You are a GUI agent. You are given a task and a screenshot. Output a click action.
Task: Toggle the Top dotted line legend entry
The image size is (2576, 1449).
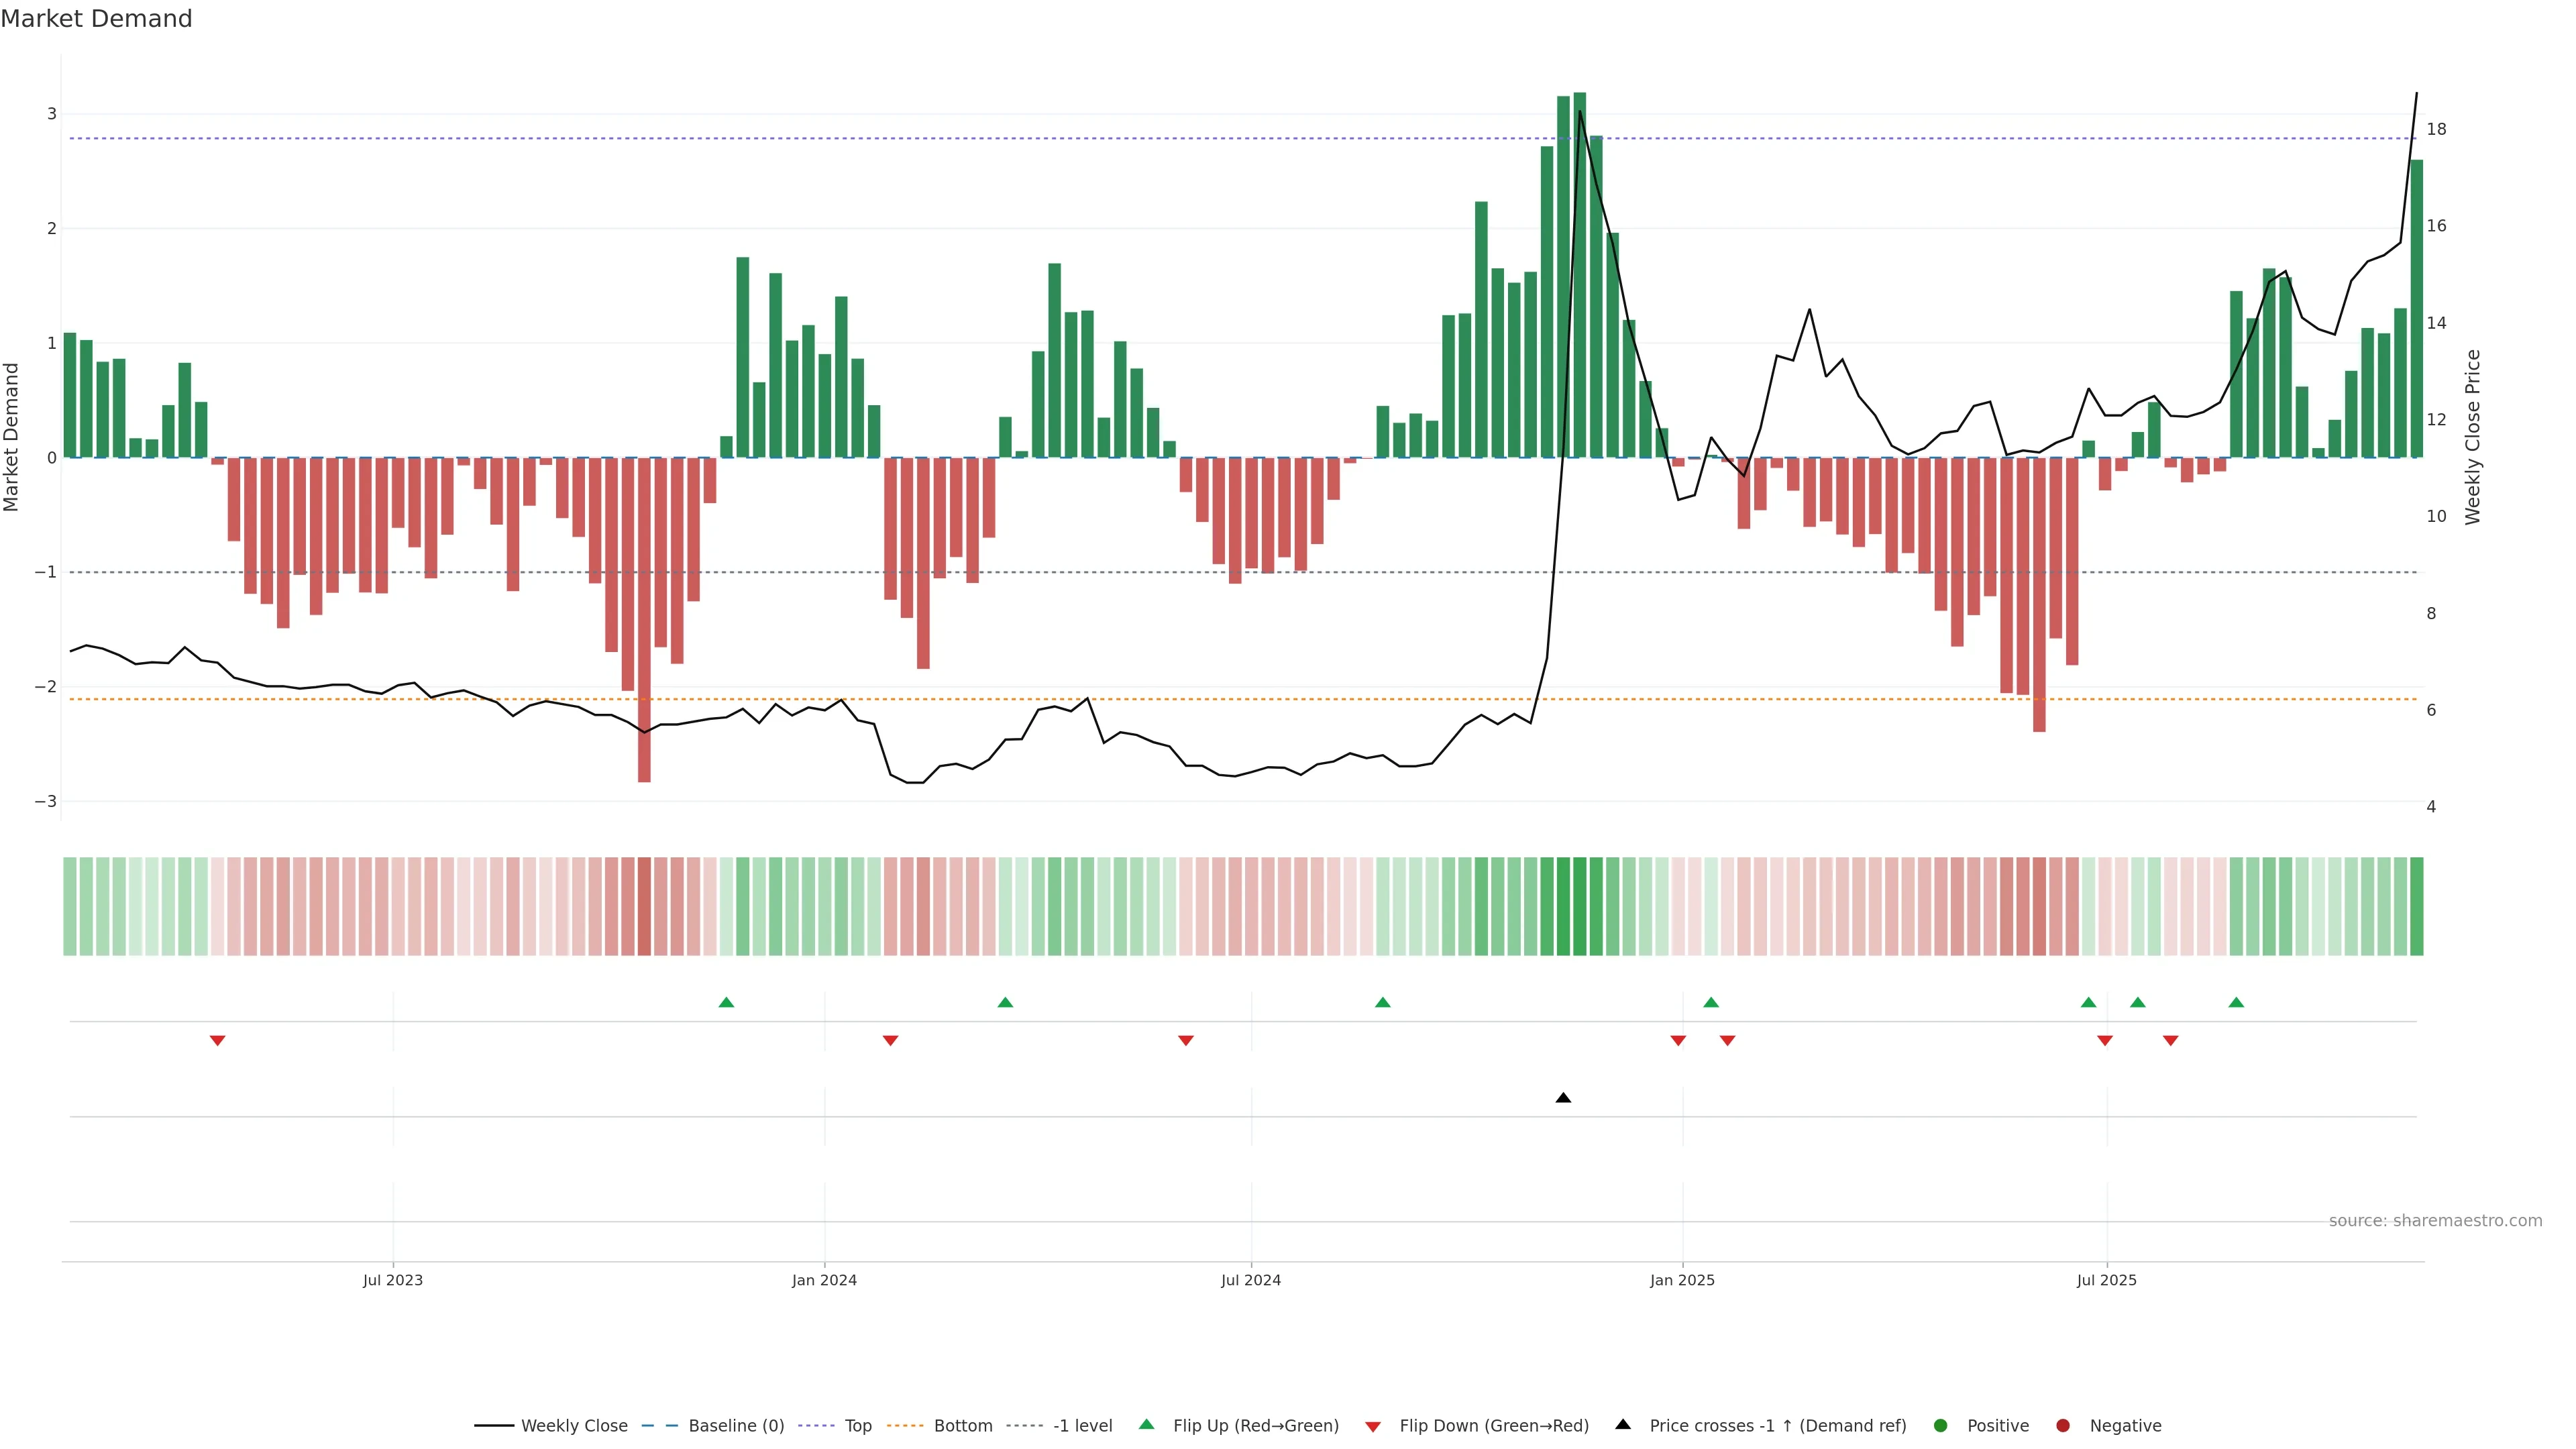point(857,1426)
